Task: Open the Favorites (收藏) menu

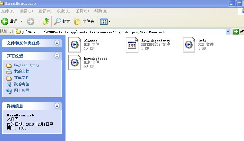Action: 64,11
